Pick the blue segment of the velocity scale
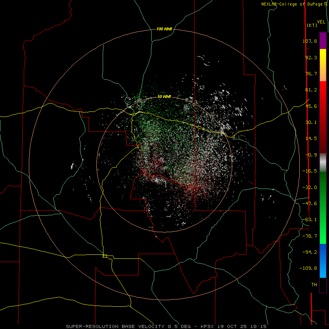 click(323, 261)
